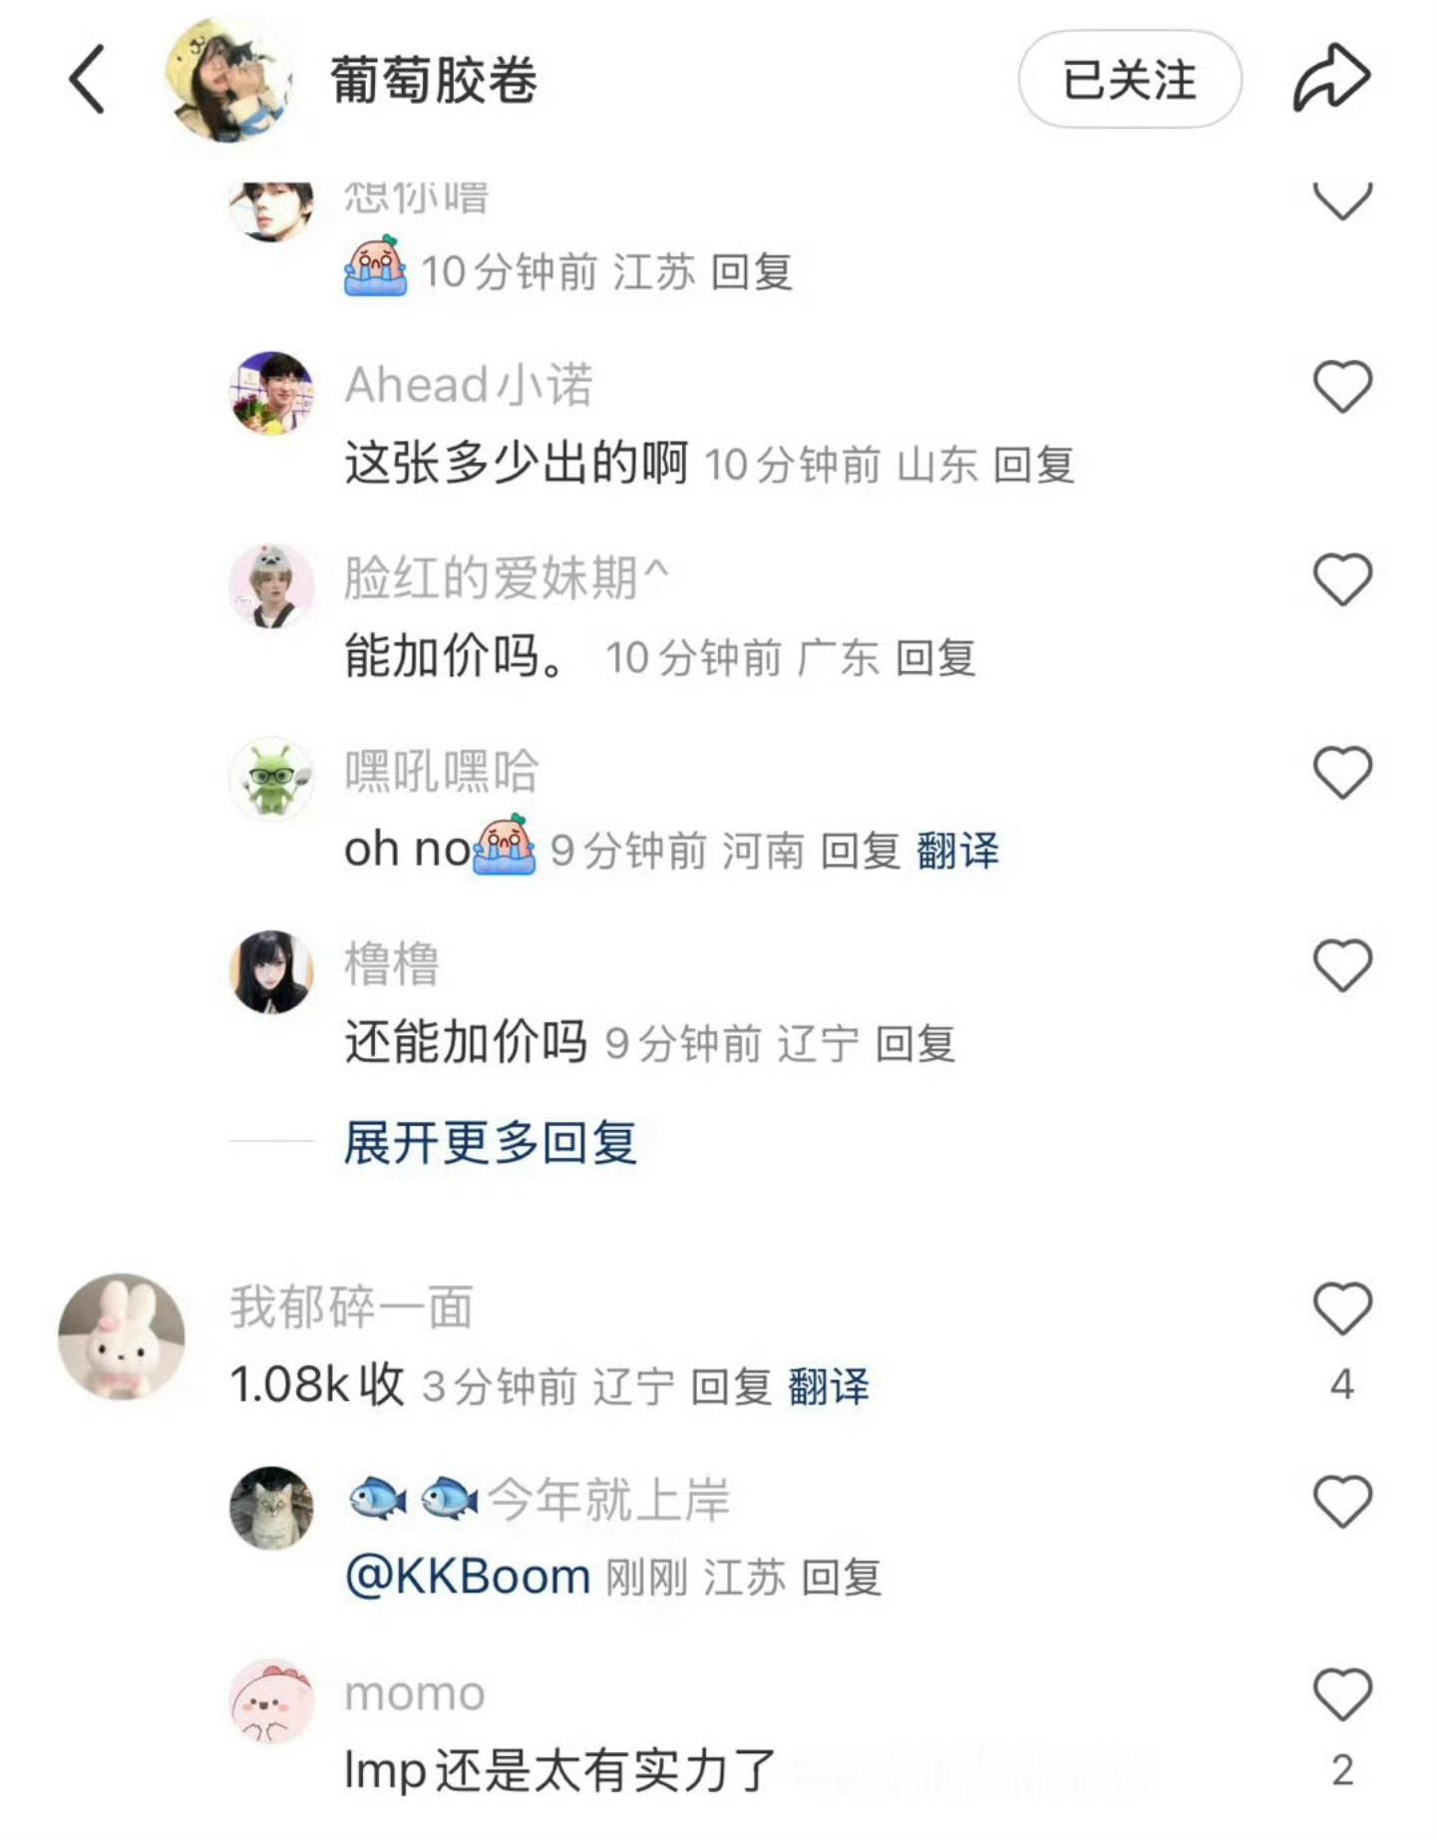Translate the oh no comment
This screenshot has width=1436, height=1839.
pos(957,851)
